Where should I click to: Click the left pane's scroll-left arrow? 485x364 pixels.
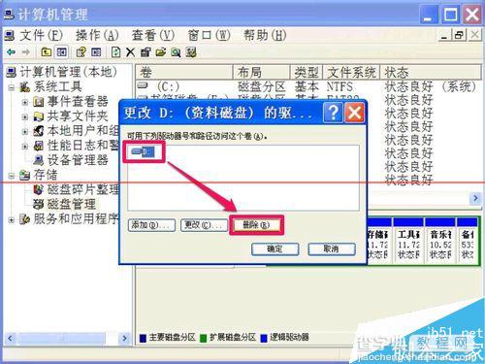pos(10,339)
